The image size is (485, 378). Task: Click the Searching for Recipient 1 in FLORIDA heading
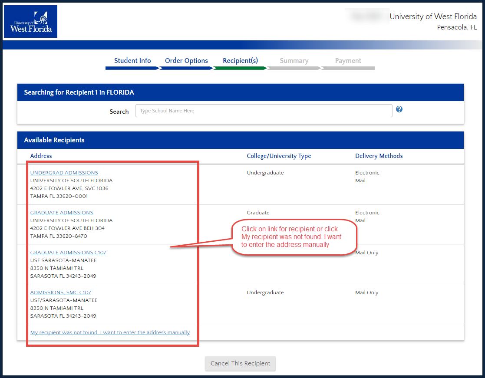click(x=79, y=92)
